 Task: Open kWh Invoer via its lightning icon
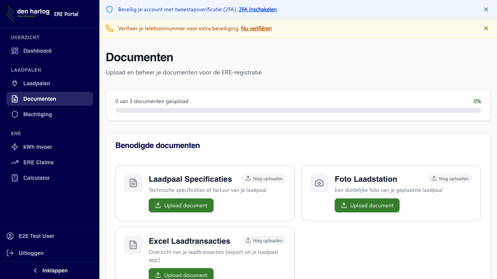(14, 147)
